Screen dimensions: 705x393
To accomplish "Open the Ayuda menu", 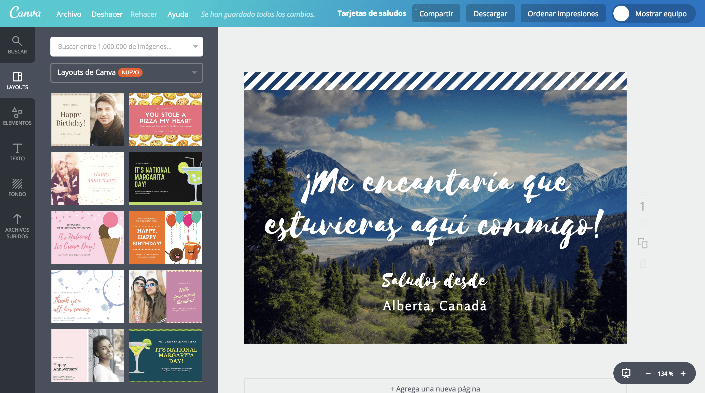I will coord(178,14).
